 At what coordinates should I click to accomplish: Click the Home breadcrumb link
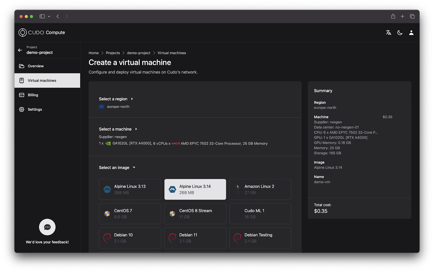94,53
